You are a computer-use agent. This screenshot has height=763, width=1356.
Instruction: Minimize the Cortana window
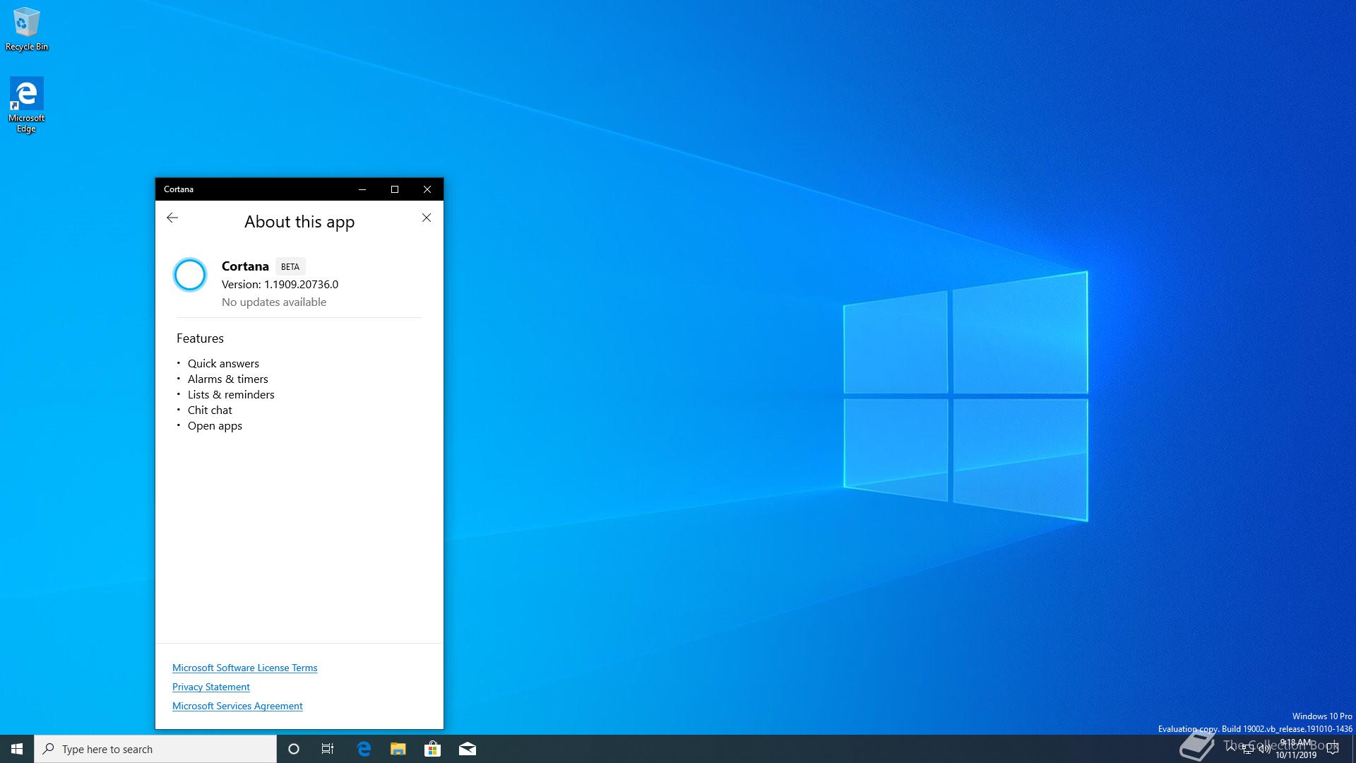[362, 189]
